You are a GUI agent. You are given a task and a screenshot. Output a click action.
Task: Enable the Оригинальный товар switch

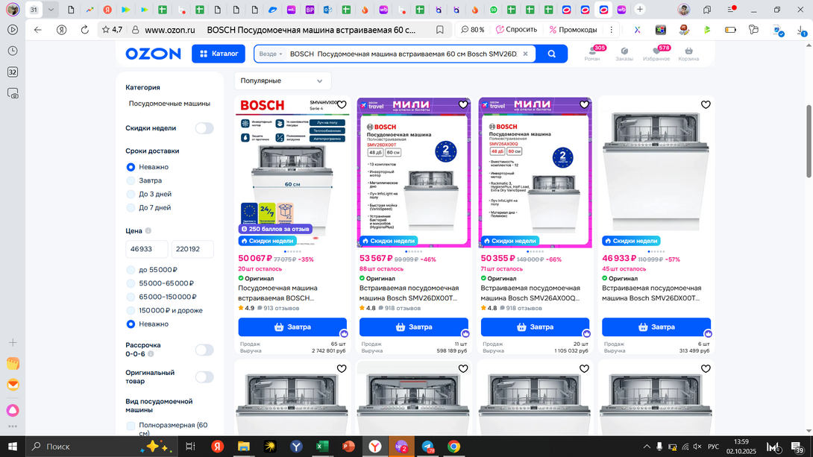pyautogui.click(x=204, y=377)
